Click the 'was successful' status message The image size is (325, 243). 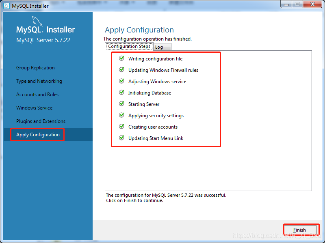click(x=166, y=195)
